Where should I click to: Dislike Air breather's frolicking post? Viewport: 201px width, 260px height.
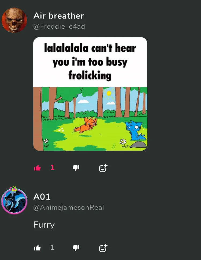76,168
